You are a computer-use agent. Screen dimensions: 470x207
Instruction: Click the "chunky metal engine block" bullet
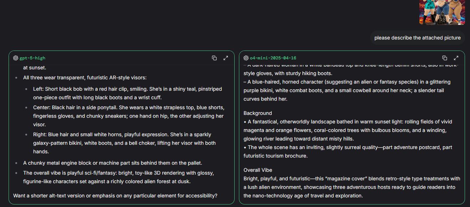pos(112,163)
